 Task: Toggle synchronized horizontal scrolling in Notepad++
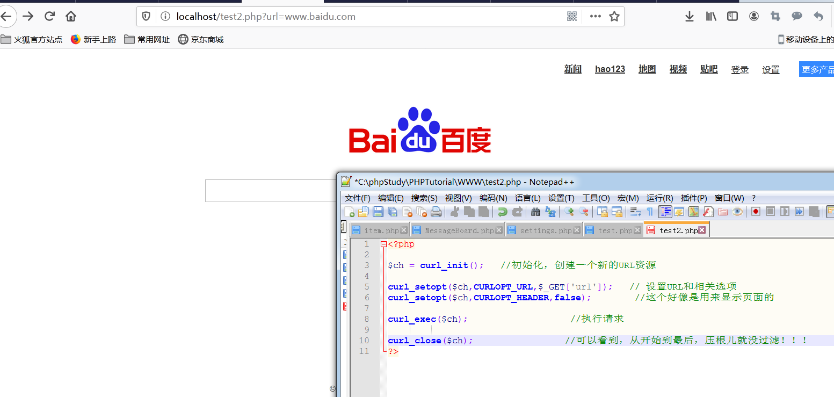click(x=617, y=212)
